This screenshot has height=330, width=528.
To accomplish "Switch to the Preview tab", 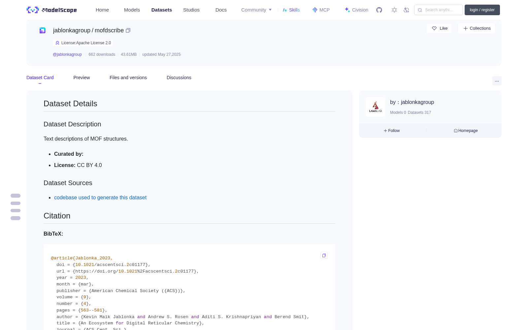I will pos(82,78).
